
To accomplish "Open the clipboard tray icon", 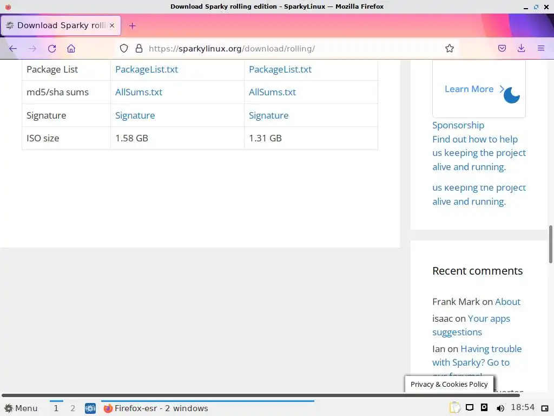I will pyautogui.click(x=454, y=407).
